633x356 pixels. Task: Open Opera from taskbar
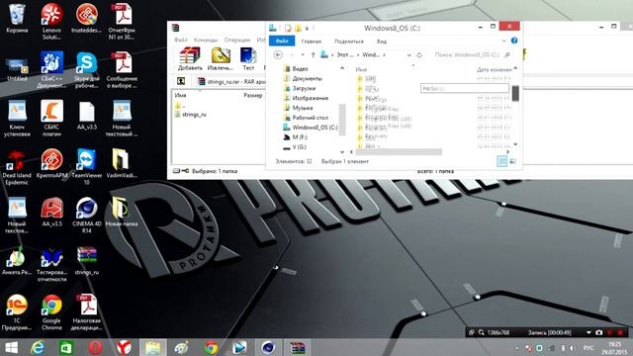tap(95, 347)
